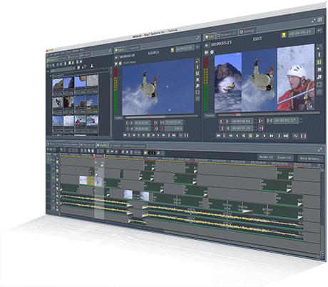Click the magnifier zoom icon in timeline toolbar
The image size is (328, 287).
pos(158,153)
